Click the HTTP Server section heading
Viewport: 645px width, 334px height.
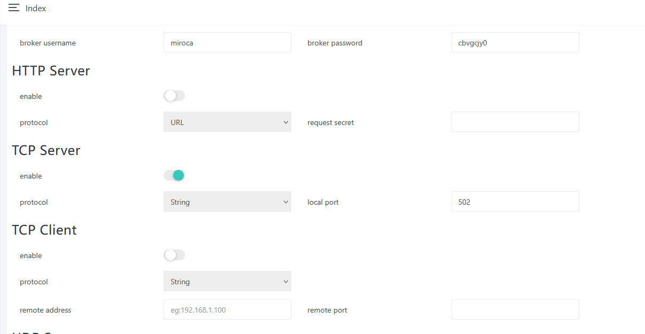point(51,71)
